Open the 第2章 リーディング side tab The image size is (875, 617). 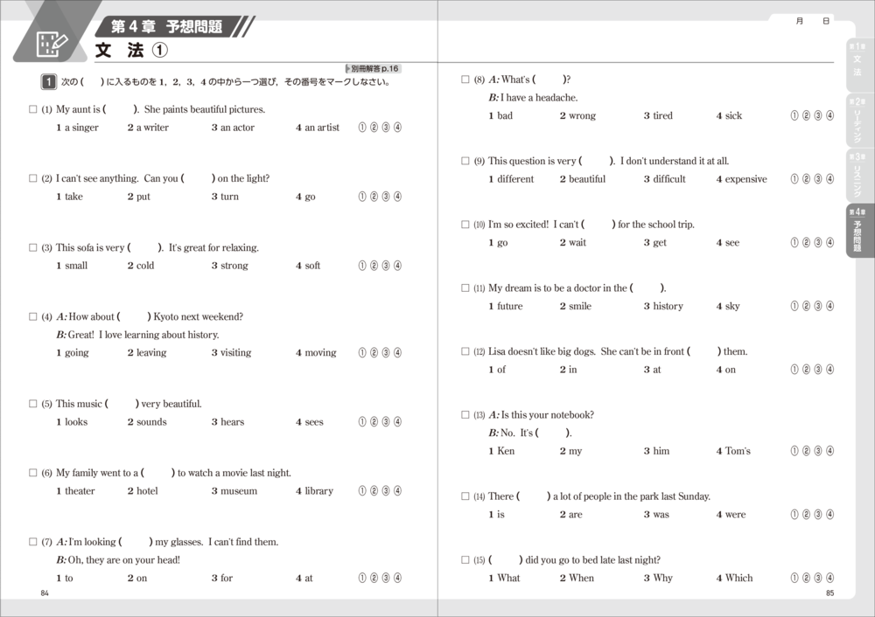[857, 120]
